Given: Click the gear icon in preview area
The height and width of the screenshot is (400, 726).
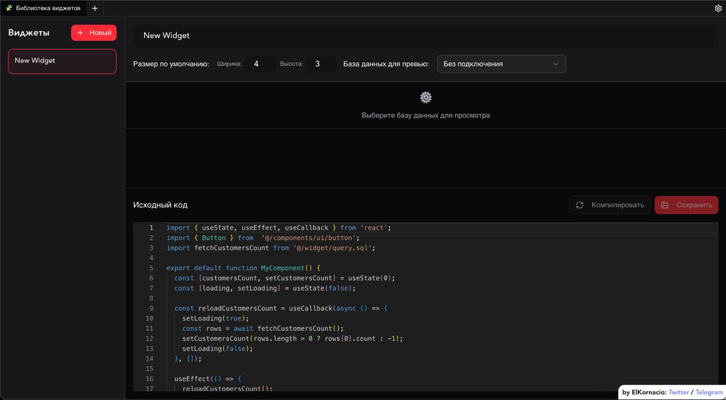Looking at the screenshot, I should tap(426, 97).
